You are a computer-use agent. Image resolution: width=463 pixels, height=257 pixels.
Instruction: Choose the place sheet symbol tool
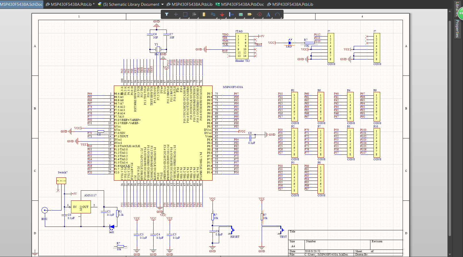tap(241, 14)
